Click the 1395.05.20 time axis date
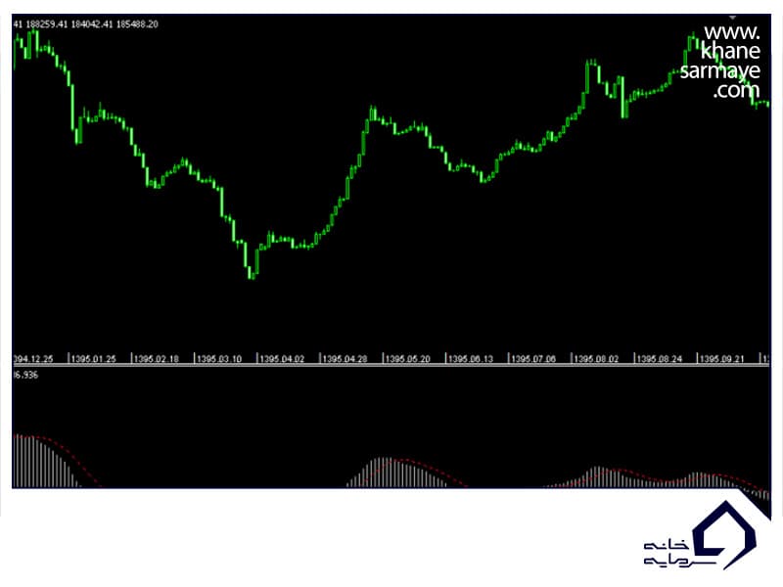 (x=408, y=359)
